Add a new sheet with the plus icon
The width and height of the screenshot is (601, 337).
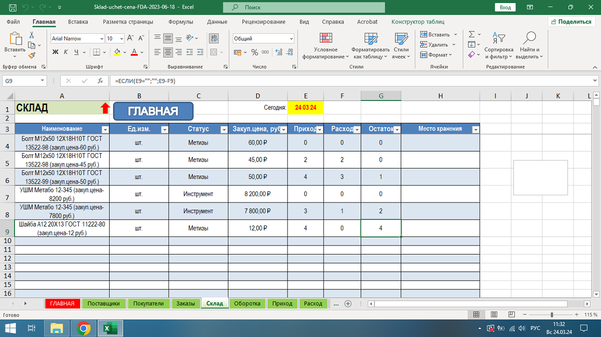pyautogui.click(x=348, y=303)
